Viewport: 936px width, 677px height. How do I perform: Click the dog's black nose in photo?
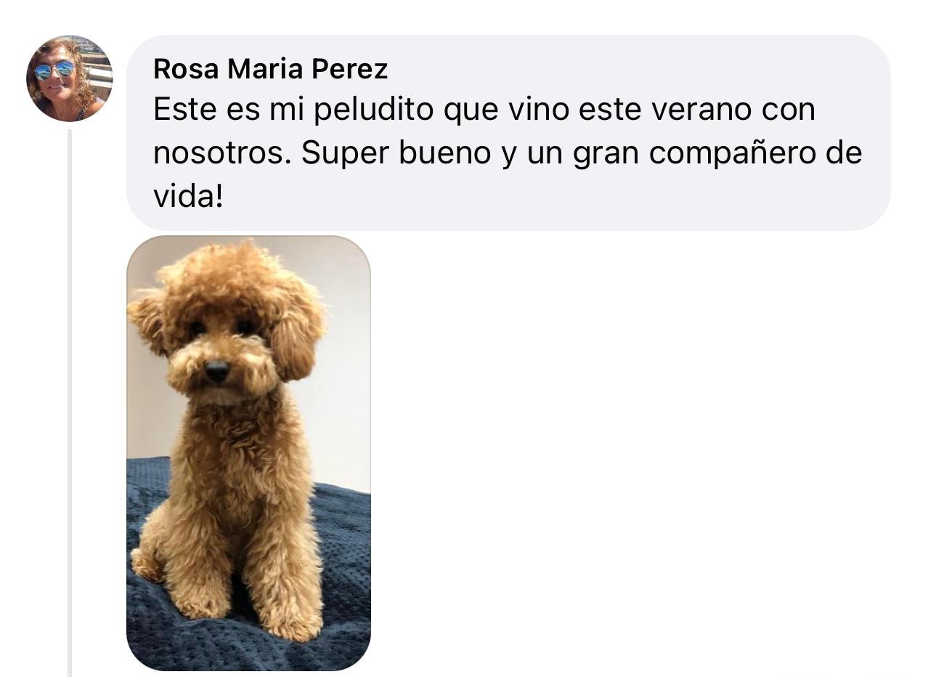click(x=216, y=371)
